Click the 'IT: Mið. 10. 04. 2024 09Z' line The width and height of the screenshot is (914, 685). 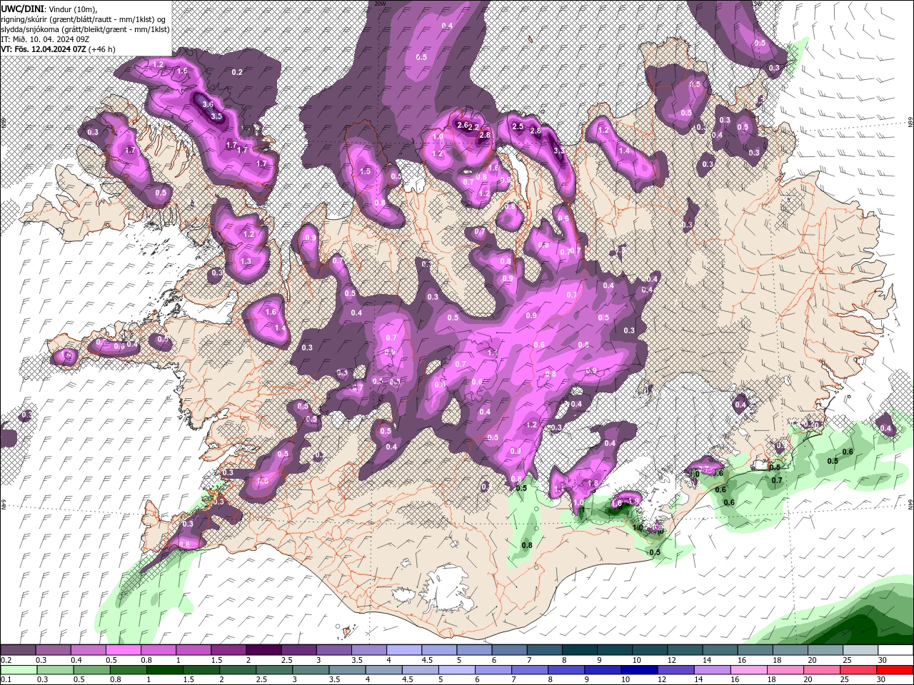(x=44, y=39)
